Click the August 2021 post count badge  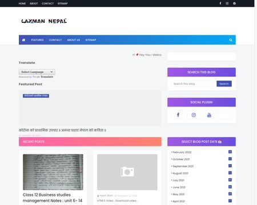pyautogui.click(x=230, y=173)
